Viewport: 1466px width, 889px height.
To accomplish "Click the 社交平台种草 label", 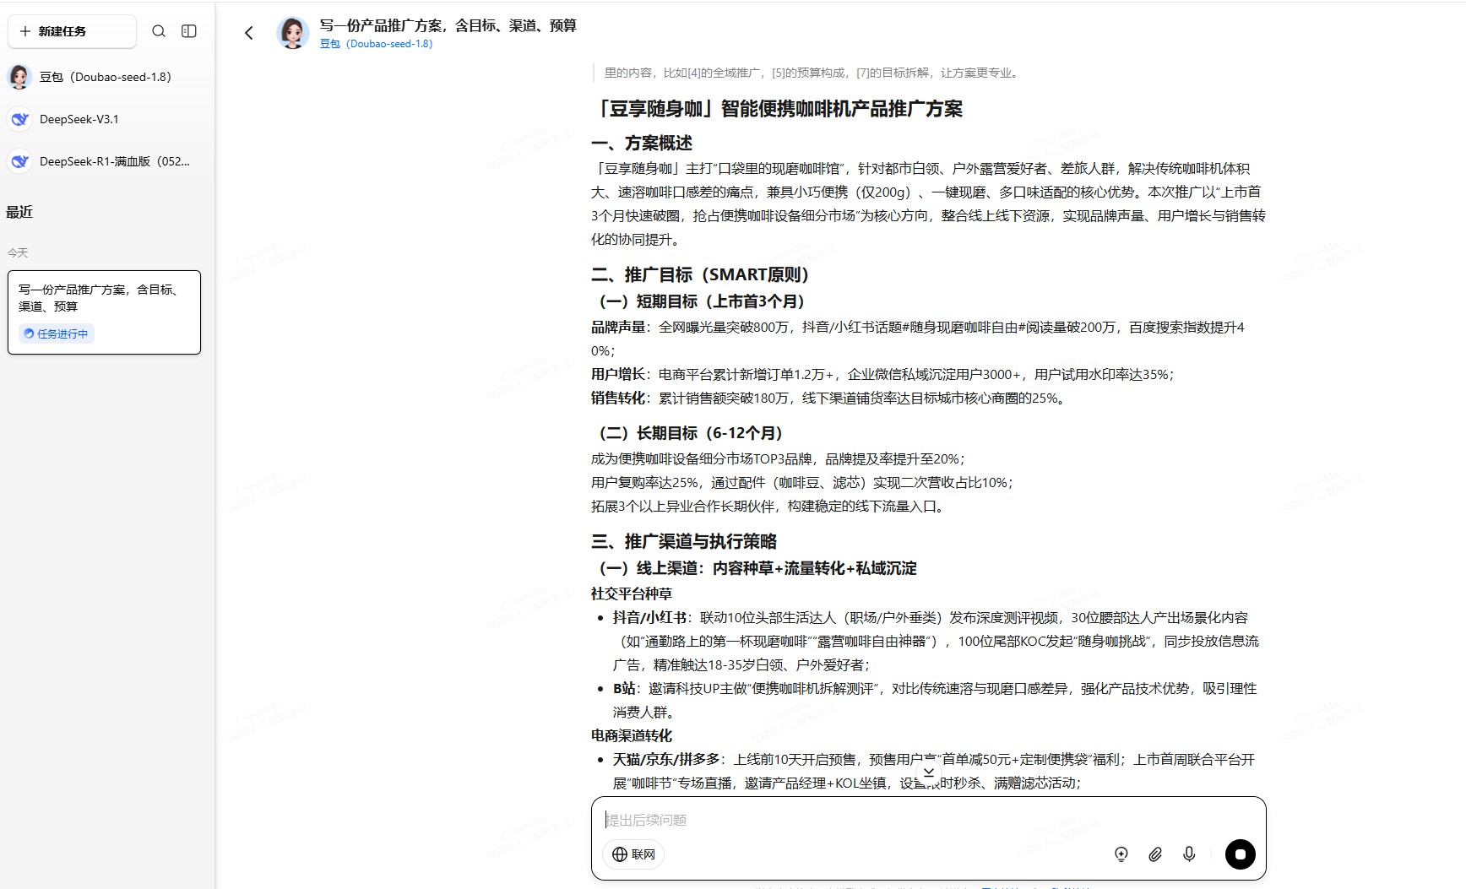I will (x=632, y=594).
